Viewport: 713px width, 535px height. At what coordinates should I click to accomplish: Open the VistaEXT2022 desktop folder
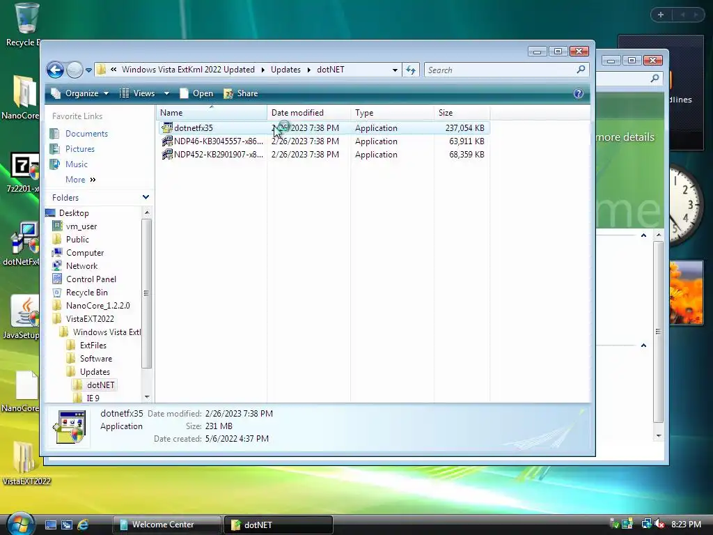[26, 464]
